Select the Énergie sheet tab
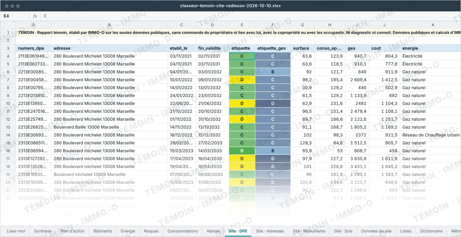 (128, 231)
